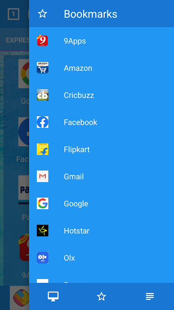Tap the Amazon shopping cart icon
This screenshot has width=174, height=310.
(43, 68)
